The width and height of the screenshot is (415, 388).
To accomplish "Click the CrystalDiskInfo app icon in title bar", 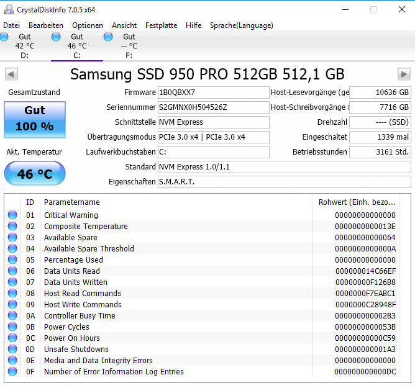I will (9, 9).
